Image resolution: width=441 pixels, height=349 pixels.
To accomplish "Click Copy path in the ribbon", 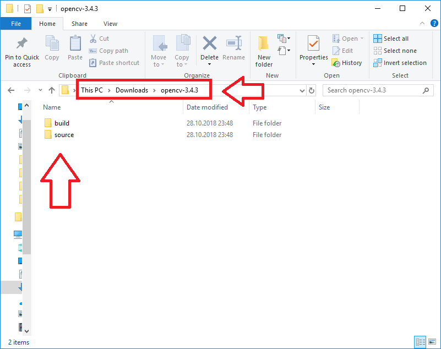I will (108, 51).
